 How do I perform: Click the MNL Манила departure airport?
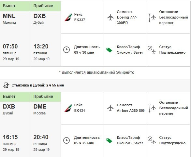pyautogui.click(x=9, y=19)
